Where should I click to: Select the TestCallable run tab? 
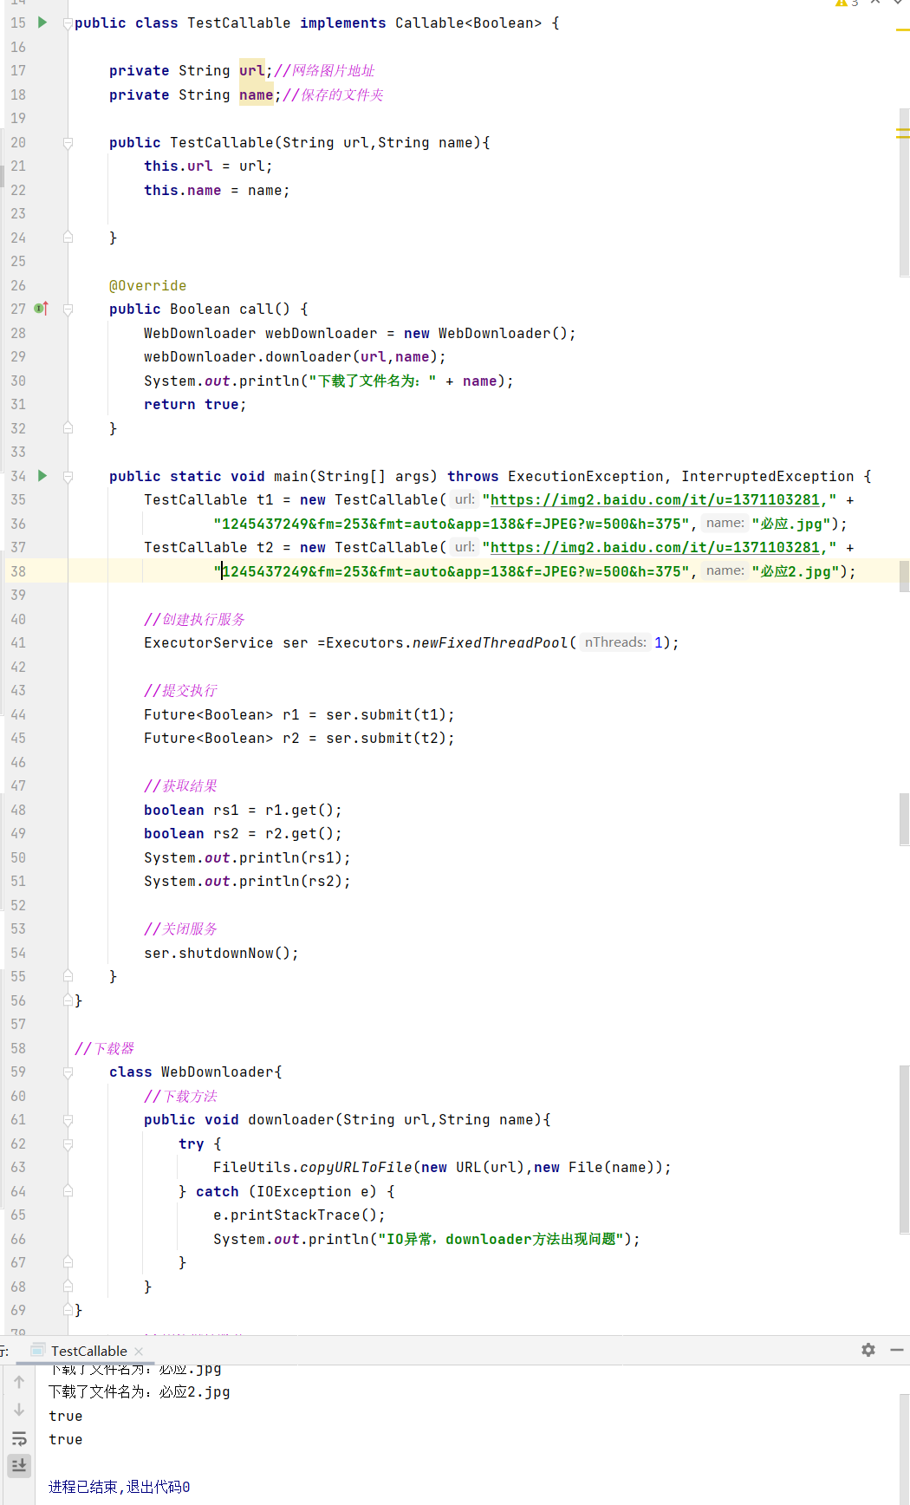point(89,1351)
